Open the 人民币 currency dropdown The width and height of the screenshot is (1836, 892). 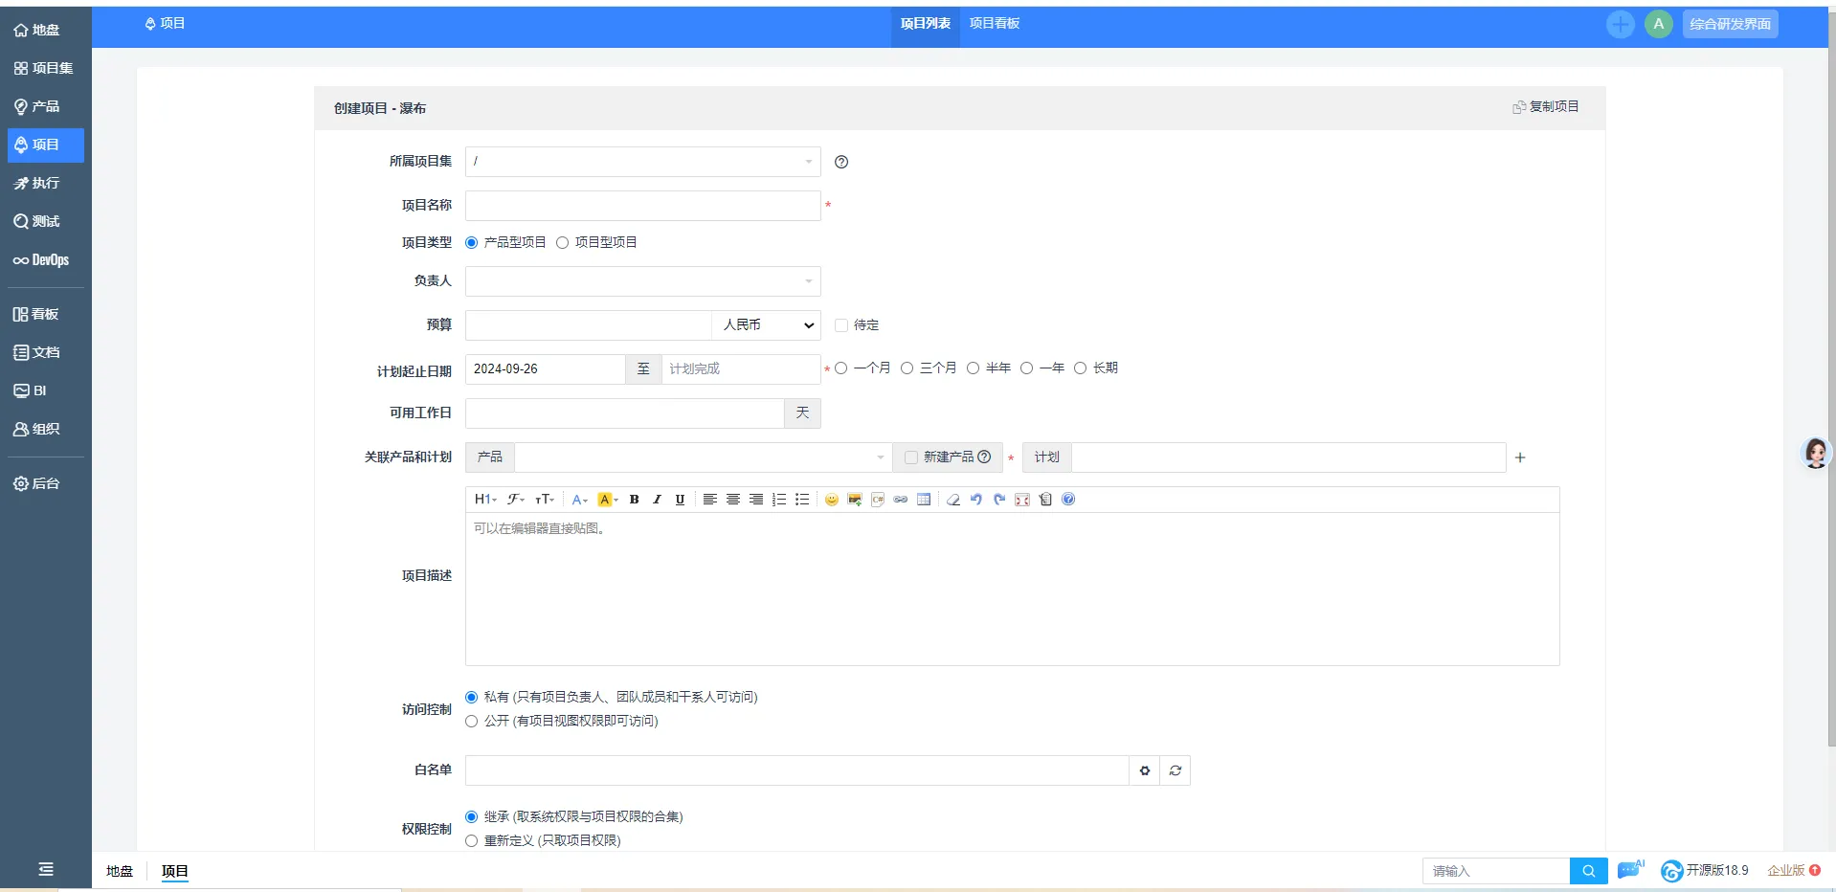(767, 325)
